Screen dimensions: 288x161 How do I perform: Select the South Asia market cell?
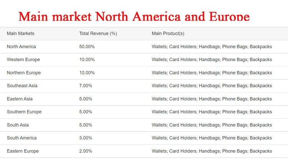coord(18,125)
